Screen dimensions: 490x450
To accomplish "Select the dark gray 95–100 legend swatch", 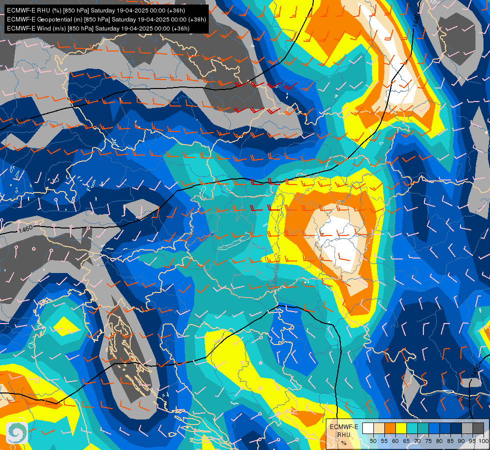I will click(478, 428).
